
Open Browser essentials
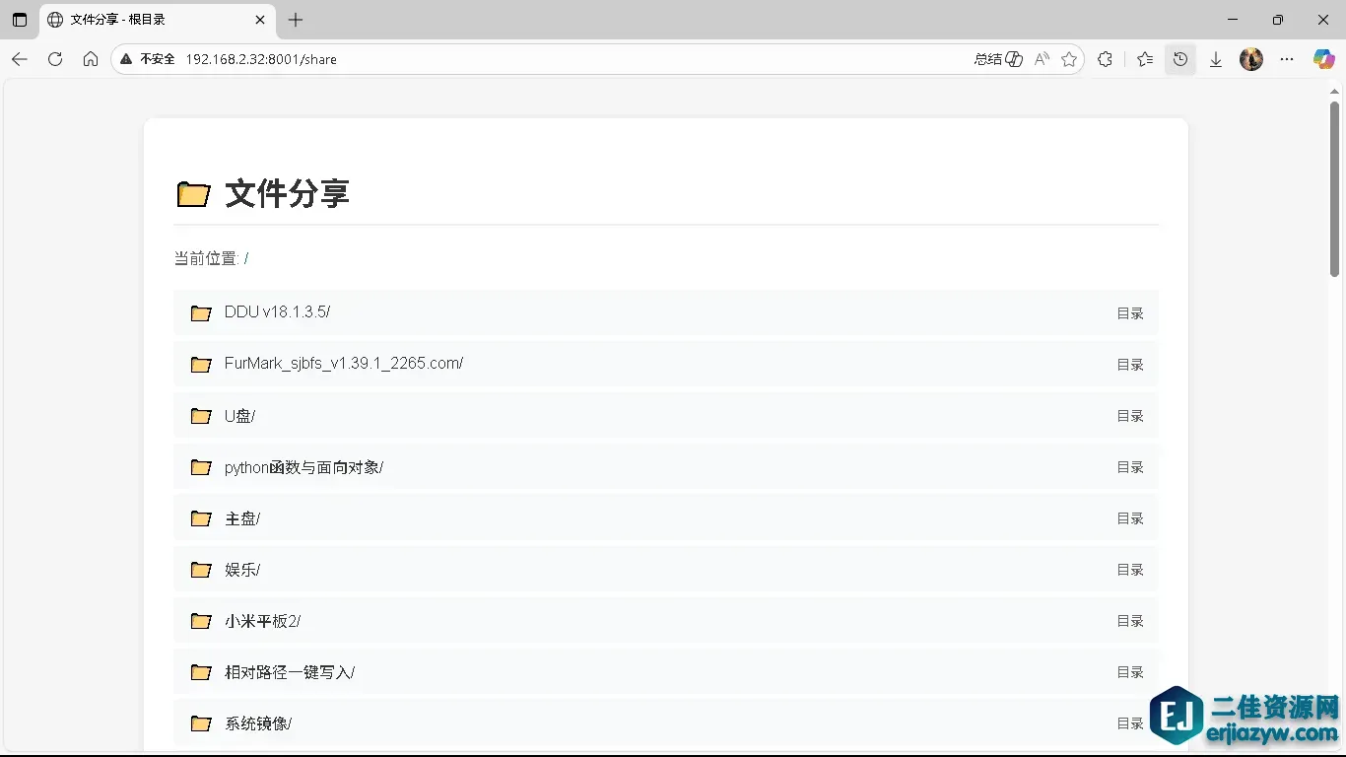[x=1105, y=59]
